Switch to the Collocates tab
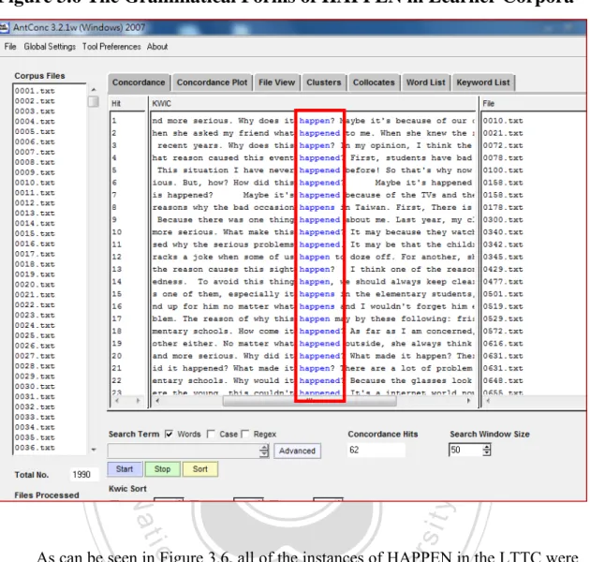Image resolution: width=590 pixels, height=562 pixels. (374, 82)
